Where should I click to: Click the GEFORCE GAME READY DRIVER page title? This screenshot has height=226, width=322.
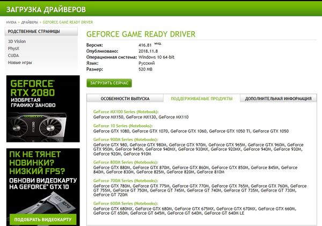(x=141, y=34)
